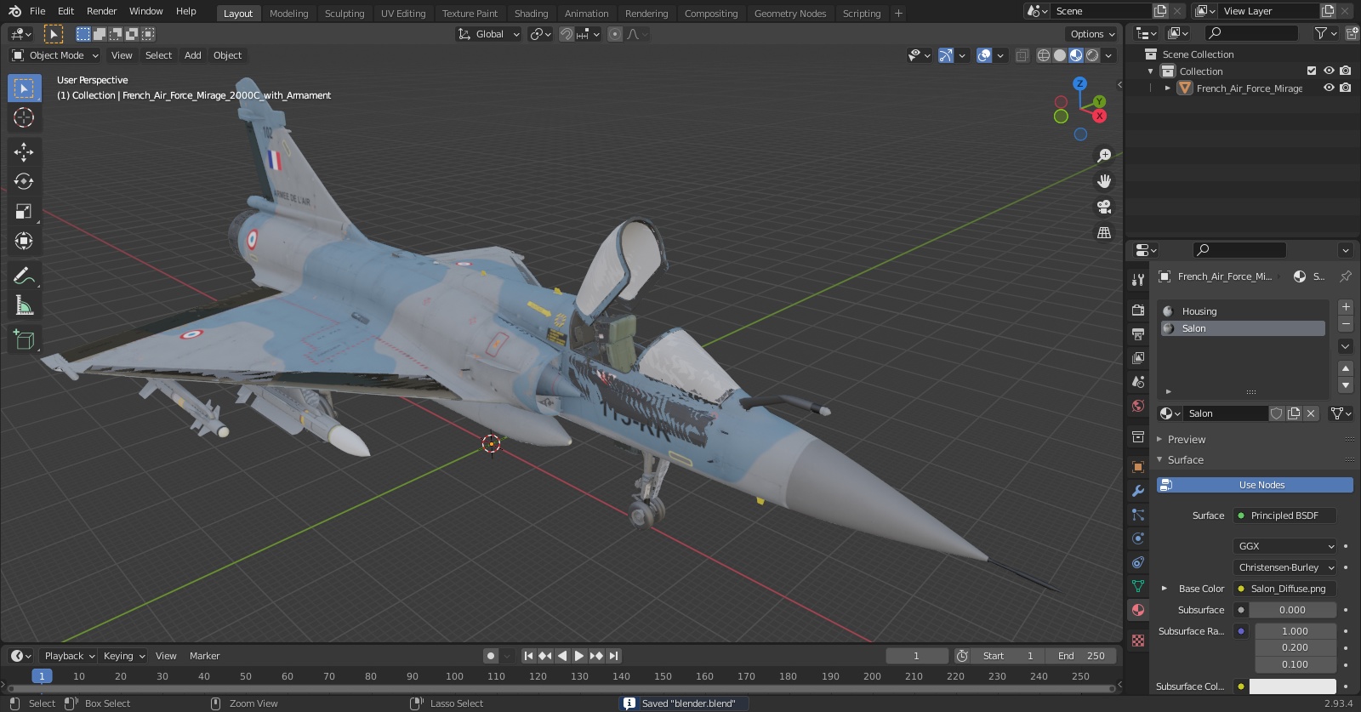Viewport: 1361px width, 712px height.
Task: Activate the Move tool
Action: pos(24,152)
